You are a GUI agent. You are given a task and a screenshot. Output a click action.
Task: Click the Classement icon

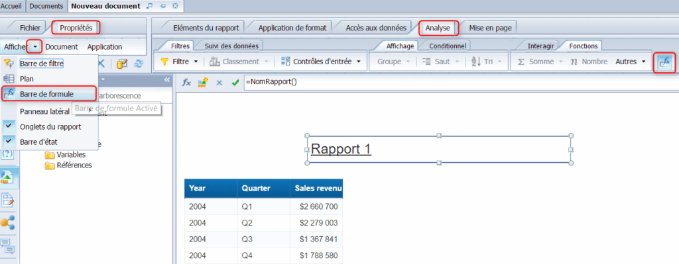coord(214,62)
